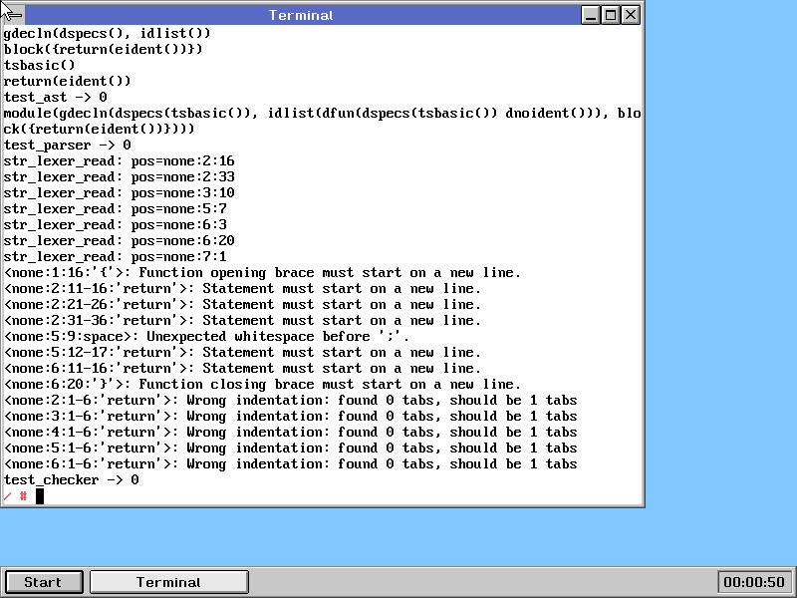This screenshot has height=598, width=797.
Task: Minimize the Terminal window
Action: pyautogui.click(x=592, y=15)
